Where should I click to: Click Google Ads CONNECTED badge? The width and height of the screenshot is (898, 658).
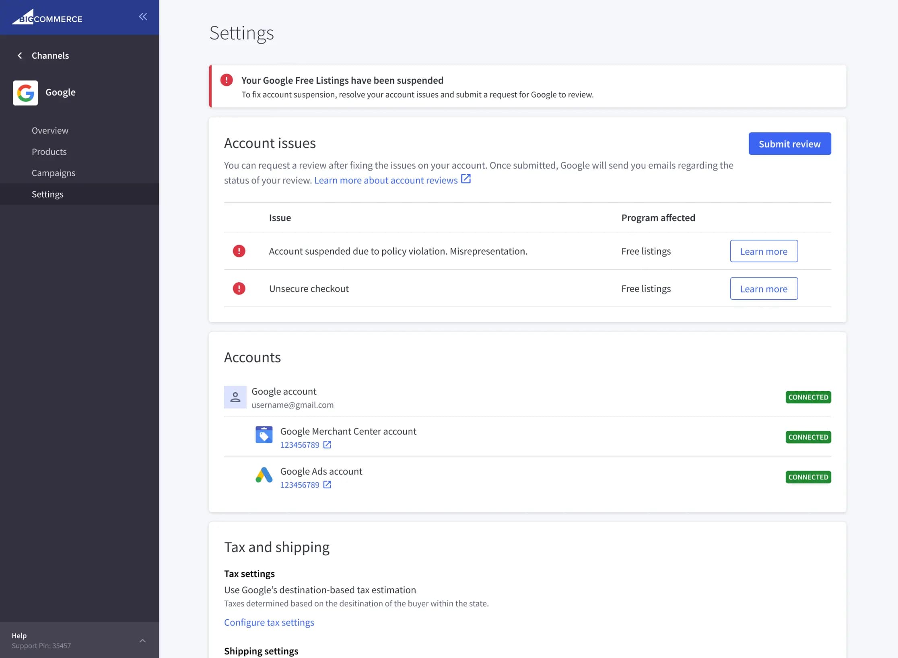(808, 477)
